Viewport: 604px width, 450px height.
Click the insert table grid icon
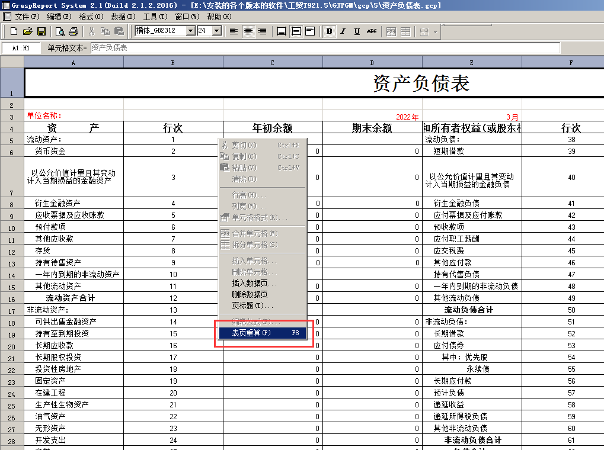coord(406,31)
